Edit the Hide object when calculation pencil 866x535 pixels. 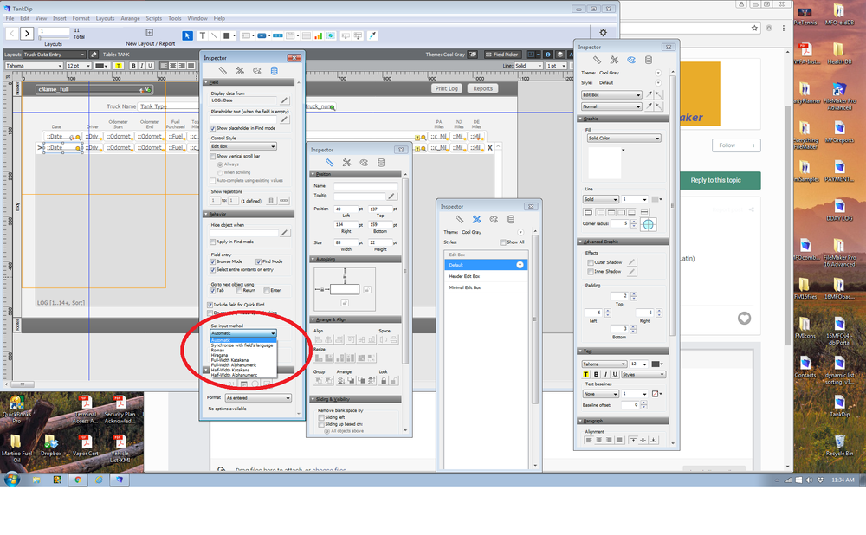point(284,233)
